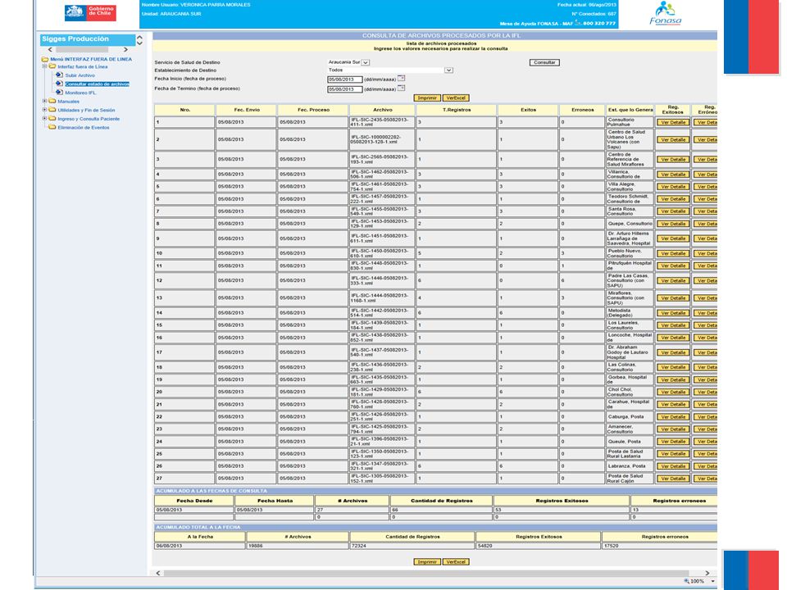Focus the Fecha de Termino date field
This screenshot has height=590, width=787.
(x=345, y=89)
